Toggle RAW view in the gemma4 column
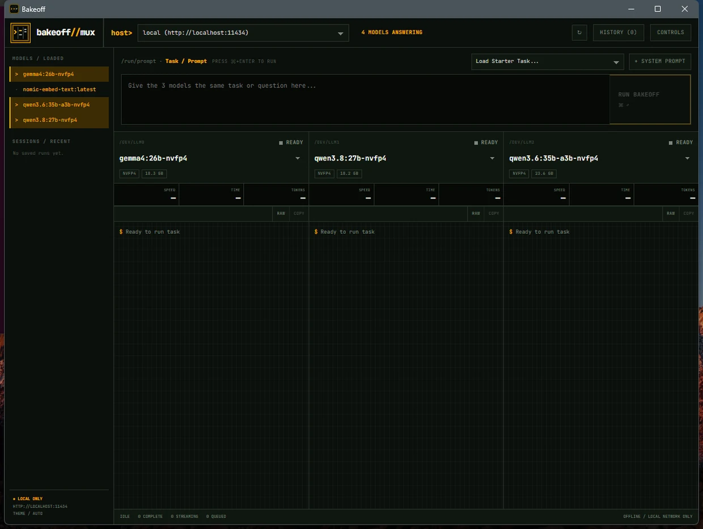 click(x=281, y=213)
